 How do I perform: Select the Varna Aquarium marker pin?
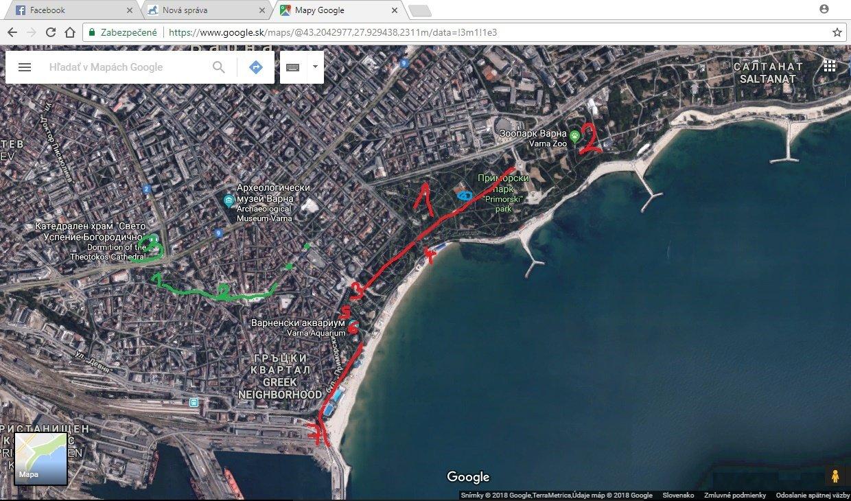353,324
